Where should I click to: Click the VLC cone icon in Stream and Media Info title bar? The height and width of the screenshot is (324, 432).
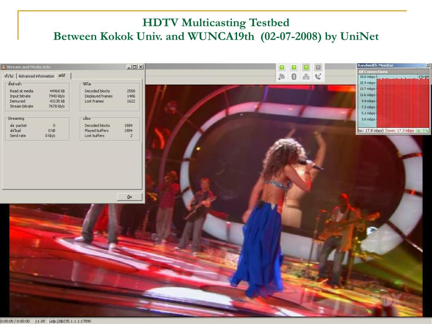tap(3, 67)
